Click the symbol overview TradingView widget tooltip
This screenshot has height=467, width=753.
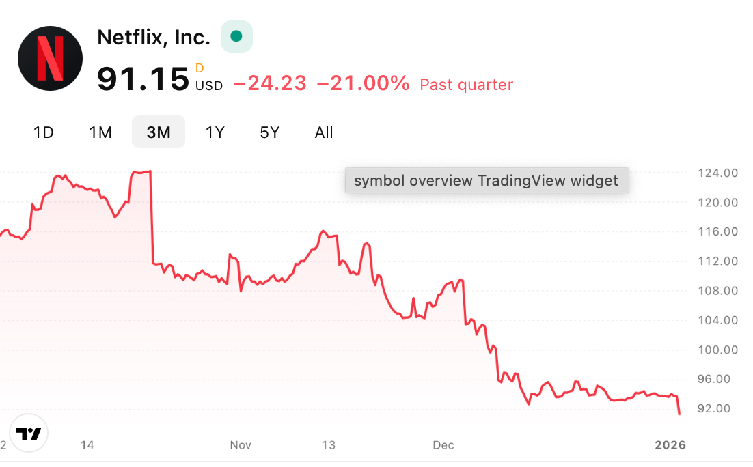487,180
